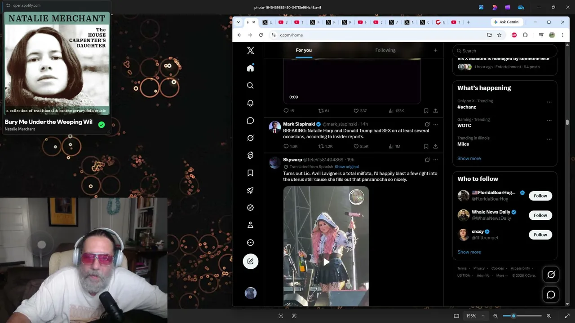Click the X logo in the sidebar

click(x=251, y=51)
